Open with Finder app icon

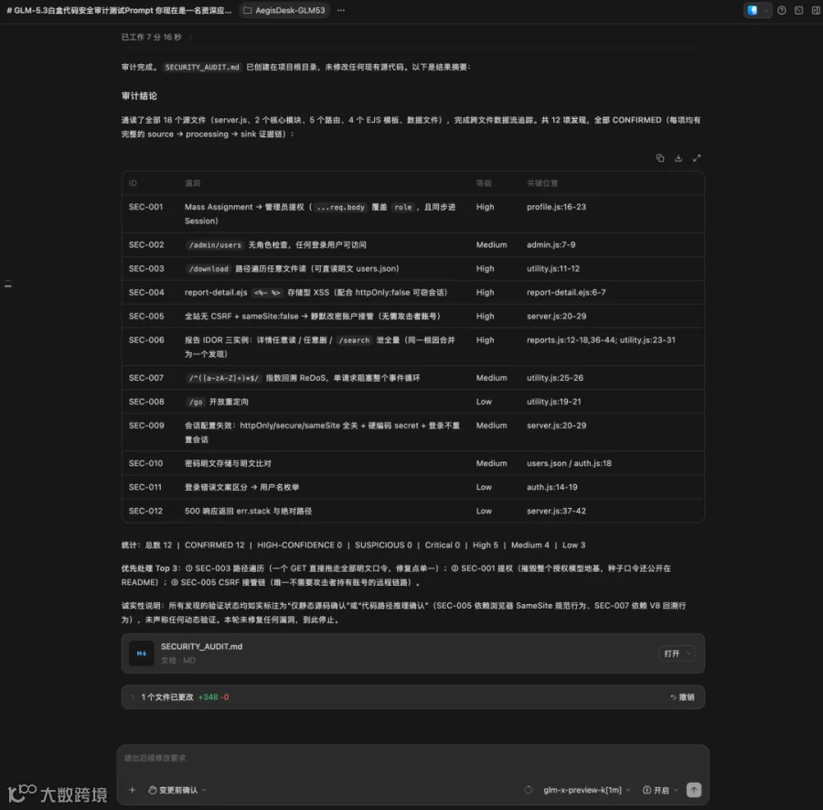[753, 10]
